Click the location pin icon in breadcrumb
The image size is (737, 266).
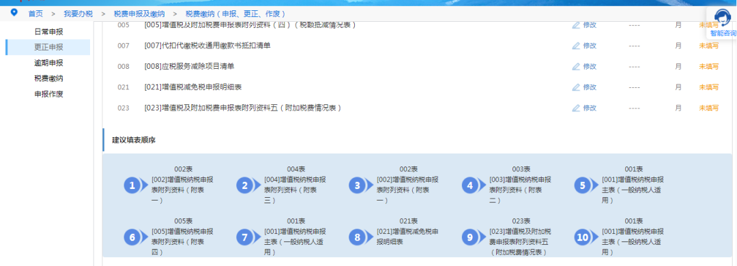(x=14, y=12)
